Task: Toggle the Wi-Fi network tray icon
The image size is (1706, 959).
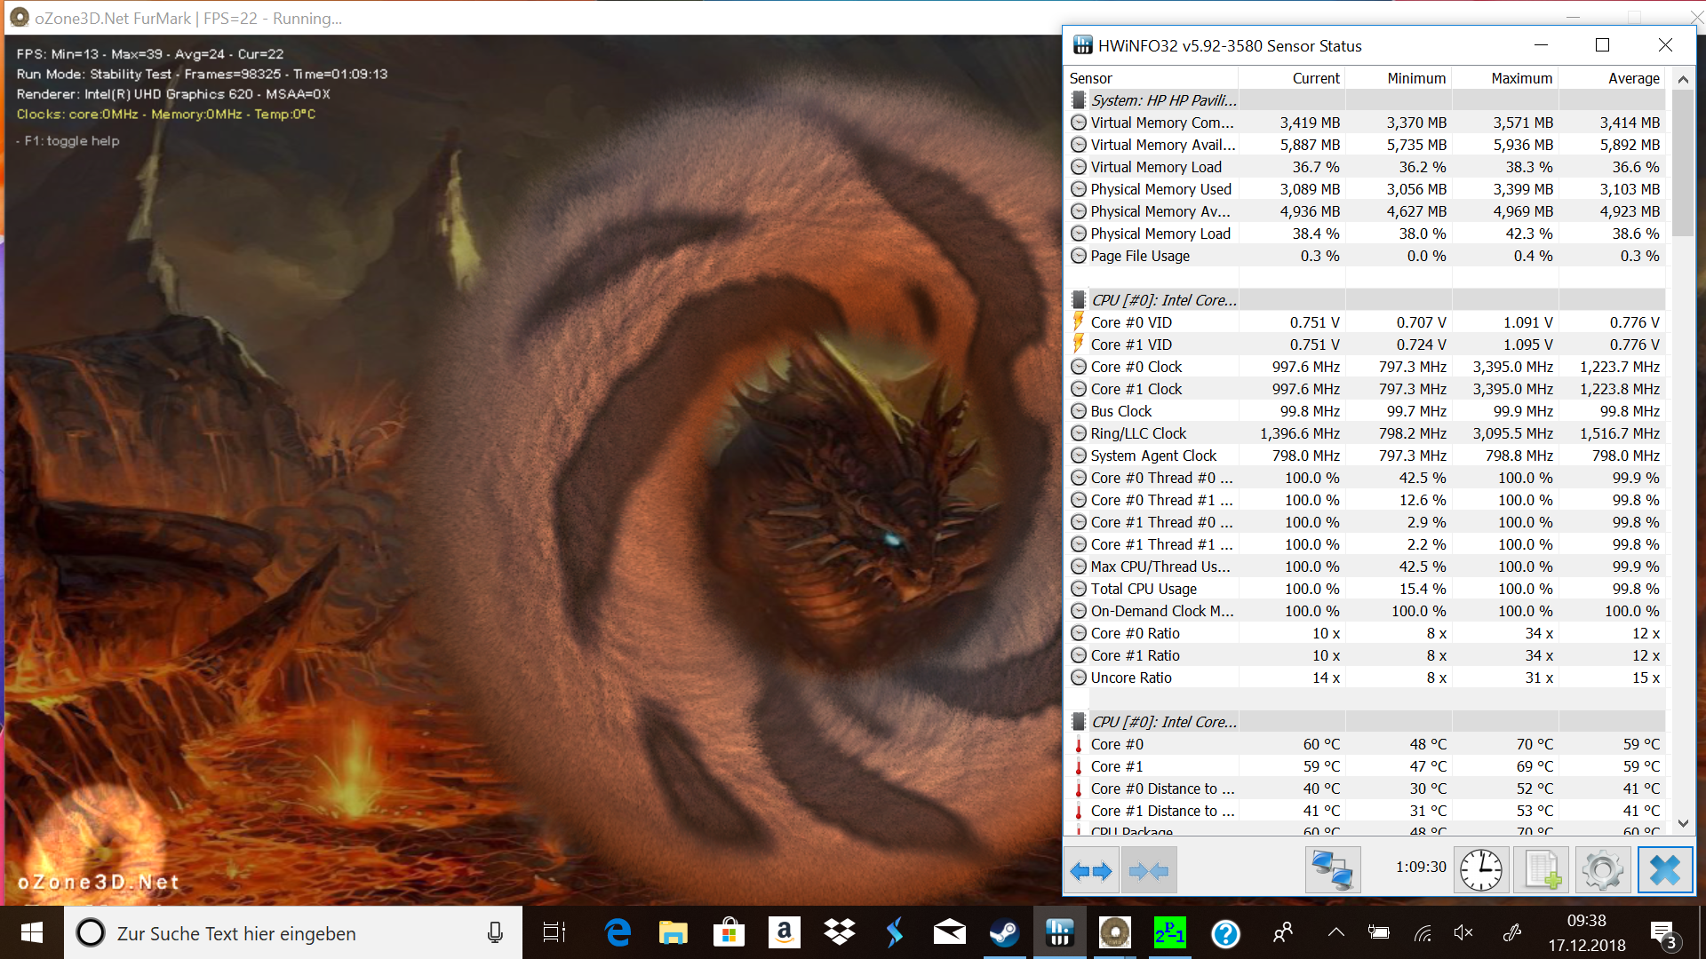Action: (x=1423, y=932)
